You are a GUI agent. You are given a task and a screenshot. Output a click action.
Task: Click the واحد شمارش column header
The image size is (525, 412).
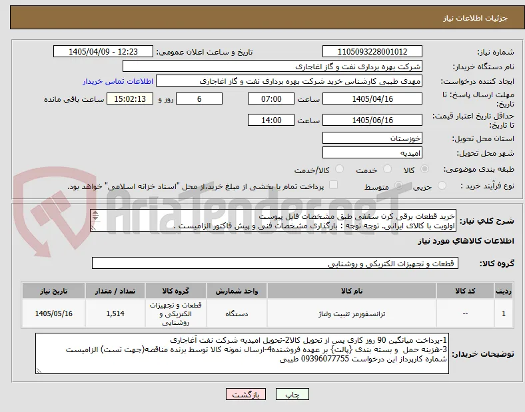click(237, 291)
